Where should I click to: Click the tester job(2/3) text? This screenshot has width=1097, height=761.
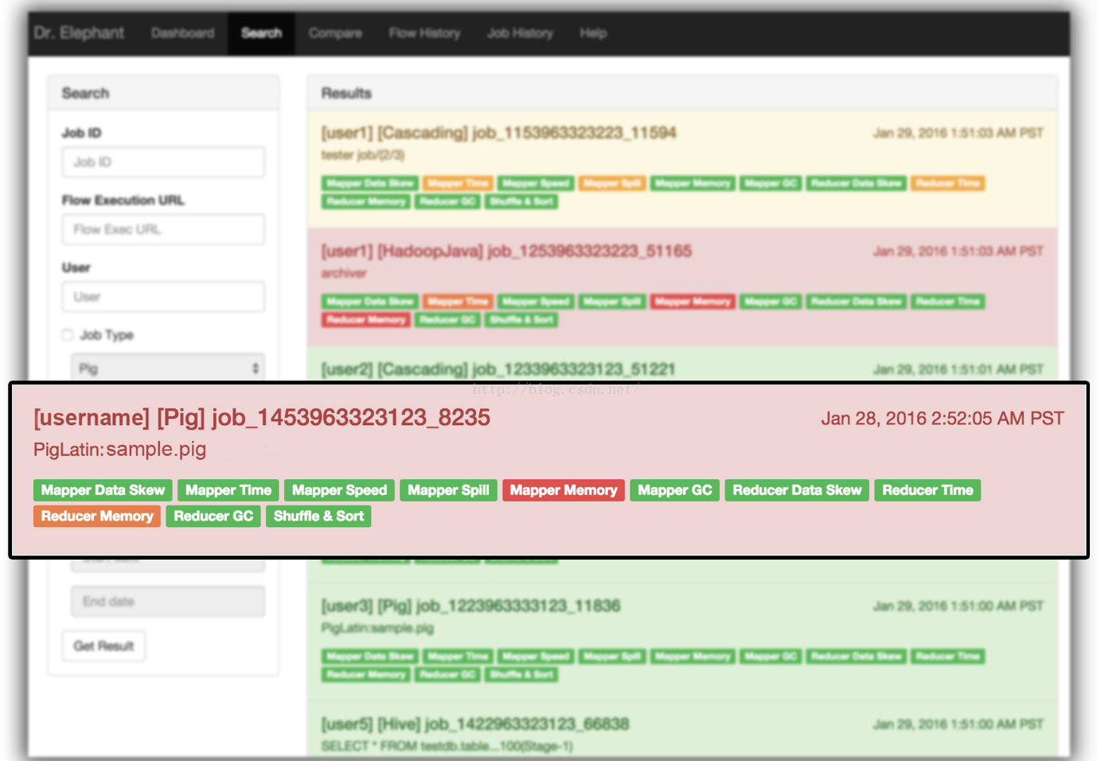(x=362, y=155)
